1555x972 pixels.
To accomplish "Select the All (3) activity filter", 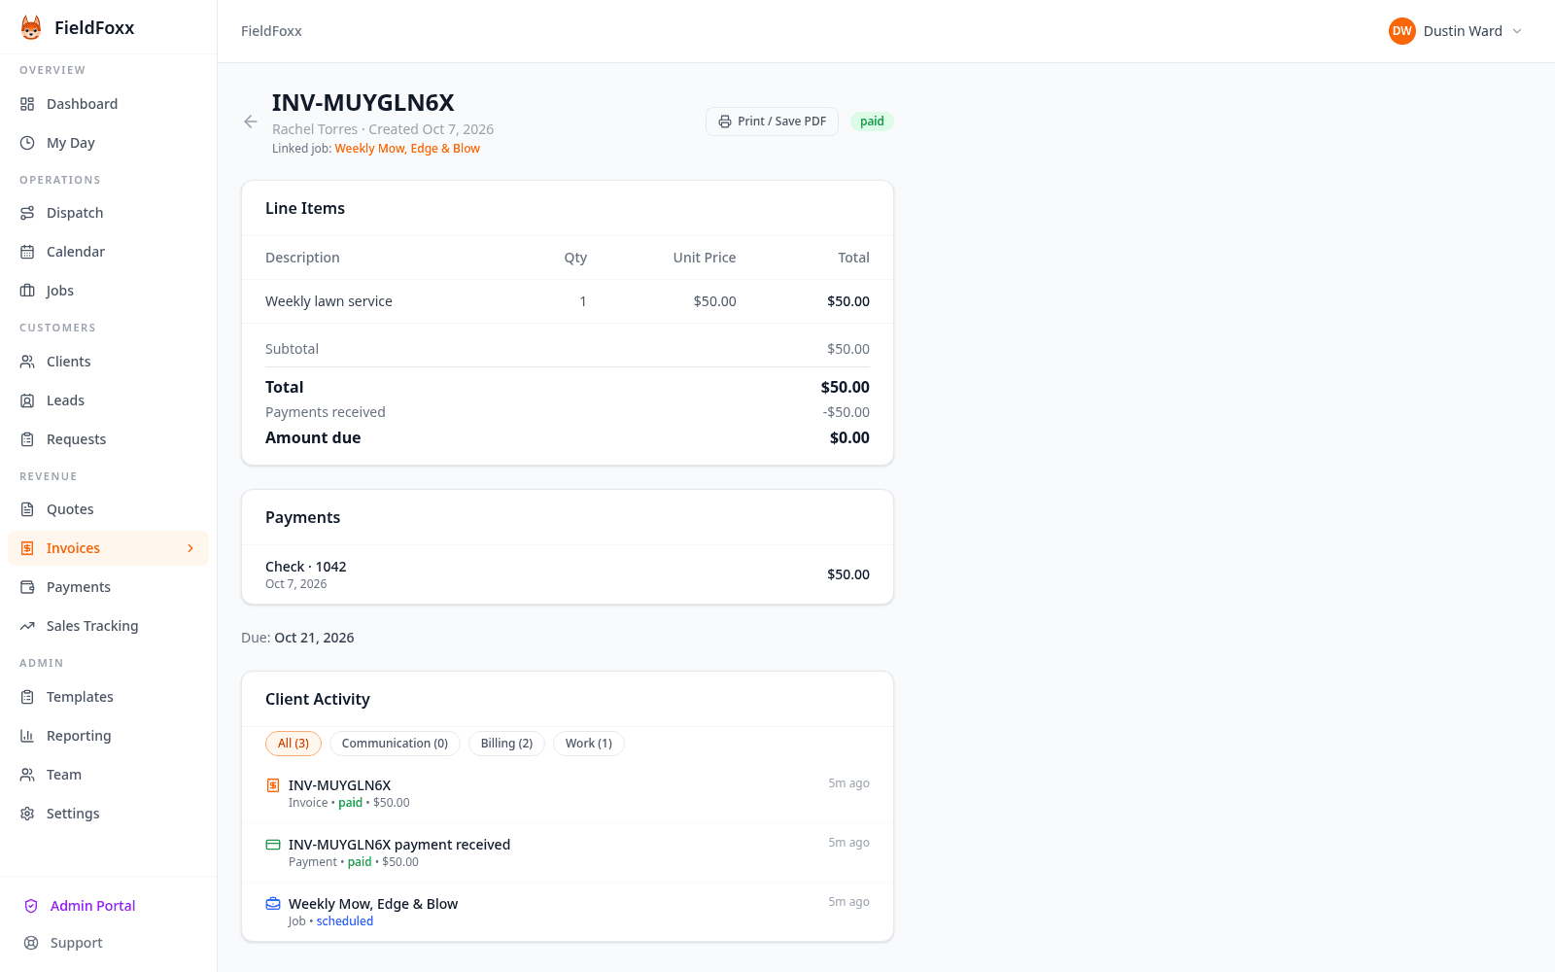I will [x=294, y=744].
